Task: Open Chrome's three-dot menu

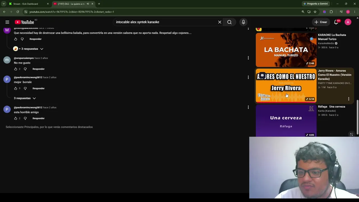Action: (x=355, y=12)
